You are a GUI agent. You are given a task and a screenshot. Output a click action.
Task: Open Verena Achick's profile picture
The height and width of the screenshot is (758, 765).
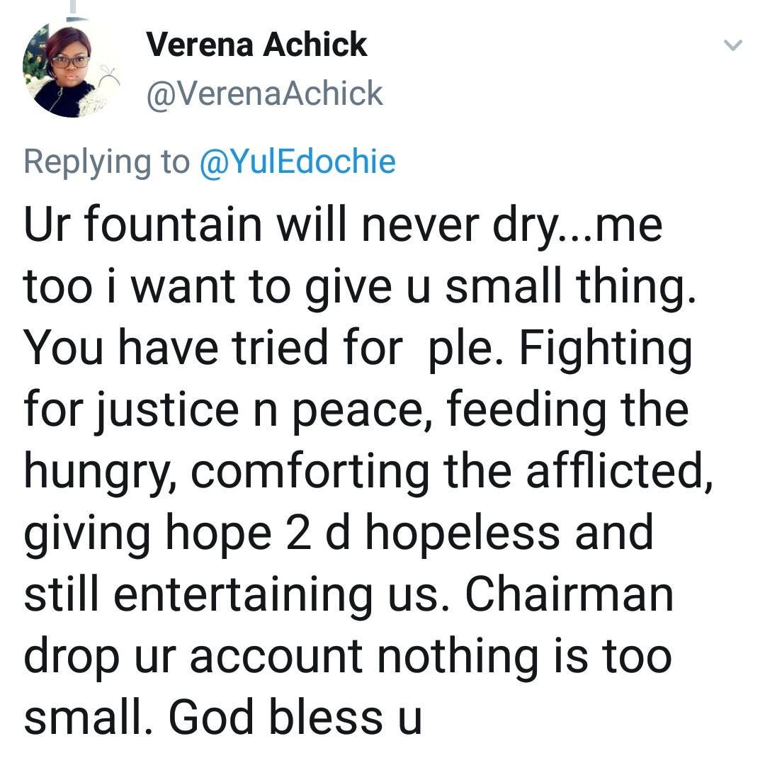point(68,70)
